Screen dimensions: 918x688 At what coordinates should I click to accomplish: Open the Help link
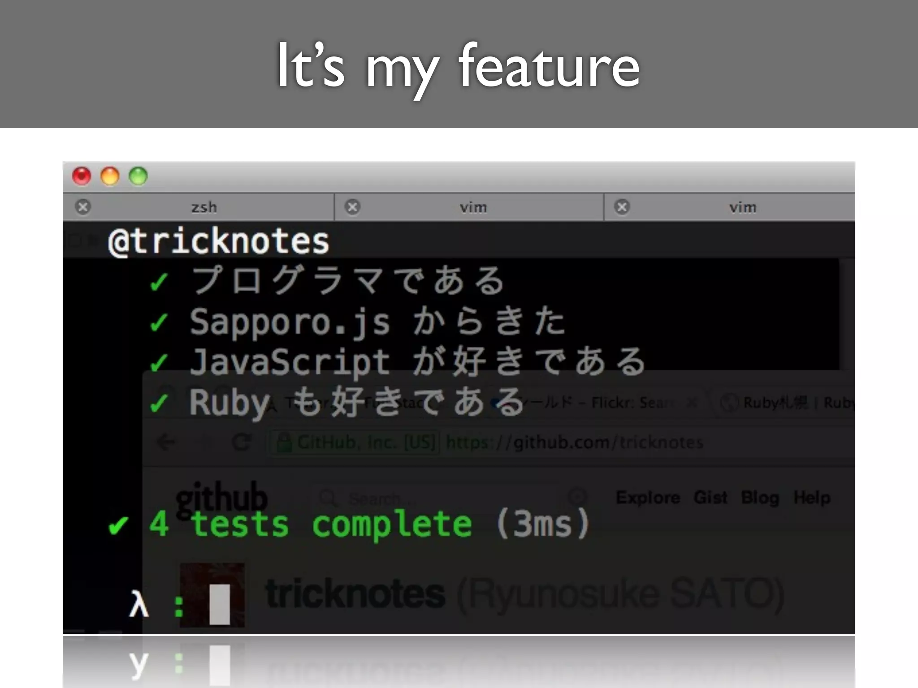click(x=812, y=498)
